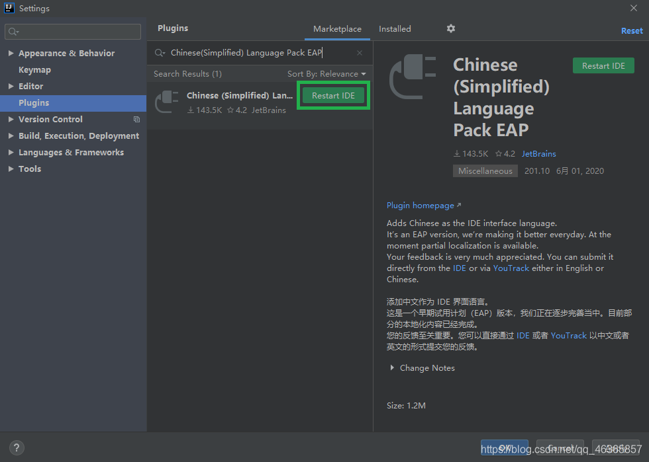This screenshot has width=649, height=462.
Task: Click the 143.5K downloads count in details pane
Action: tap(471, 154)
